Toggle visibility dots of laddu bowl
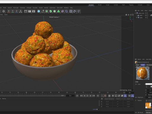Viewport: 152px width, 114px height. click(x=147, y=13)
